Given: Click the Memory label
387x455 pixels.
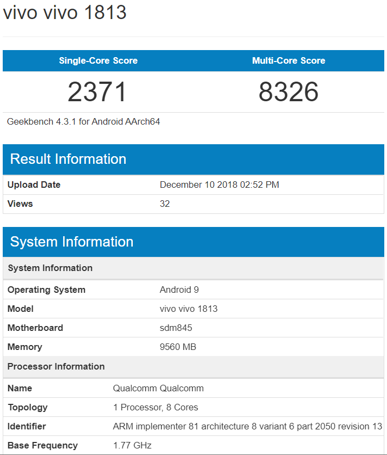Looking at the screenshot, I should [25, 347].
